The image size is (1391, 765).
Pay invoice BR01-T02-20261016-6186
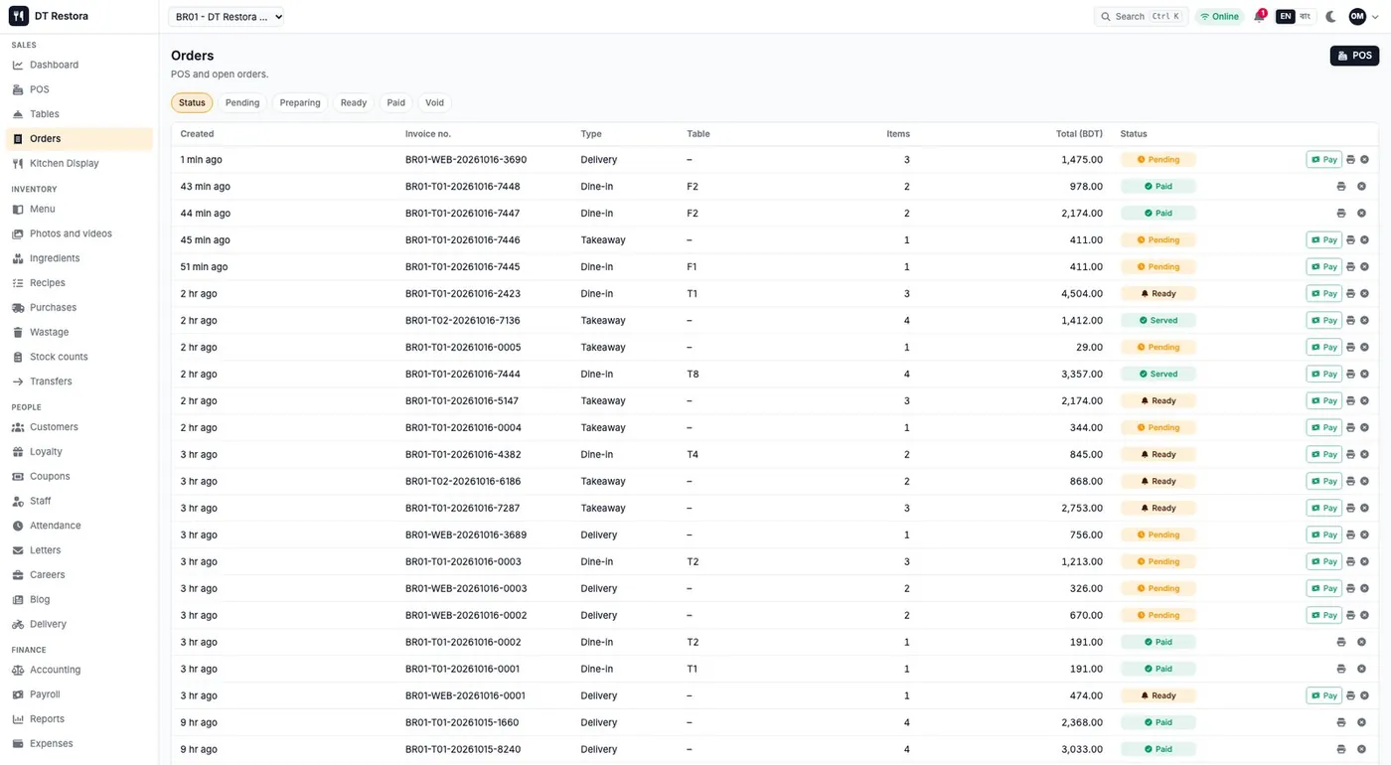(1324, 482)
